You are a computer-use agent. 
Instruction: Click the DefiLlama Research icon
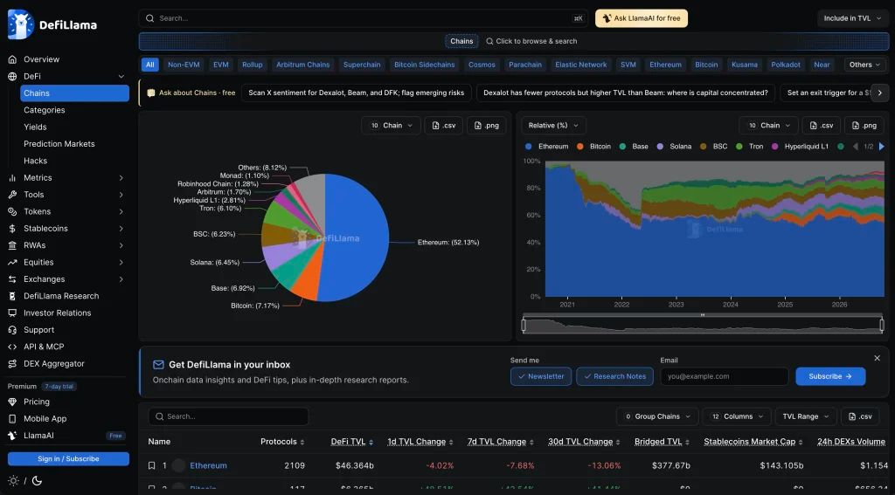12,296
